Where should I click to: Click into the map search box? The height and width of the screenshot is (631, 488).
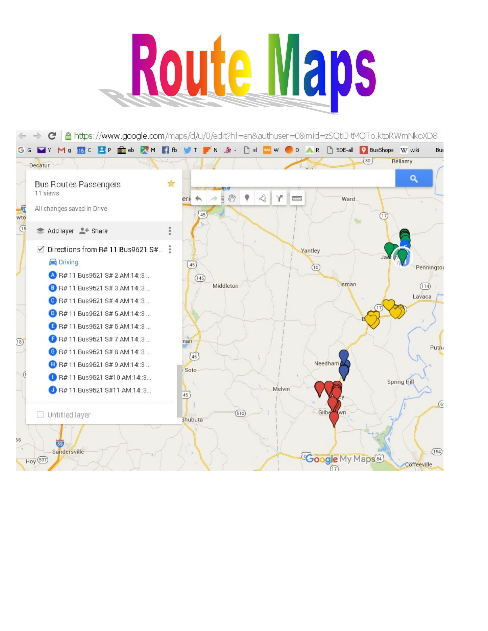tap(293, 178)
